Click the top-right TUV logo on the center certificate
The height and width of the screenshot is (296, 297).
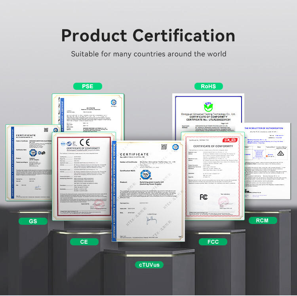175,147
